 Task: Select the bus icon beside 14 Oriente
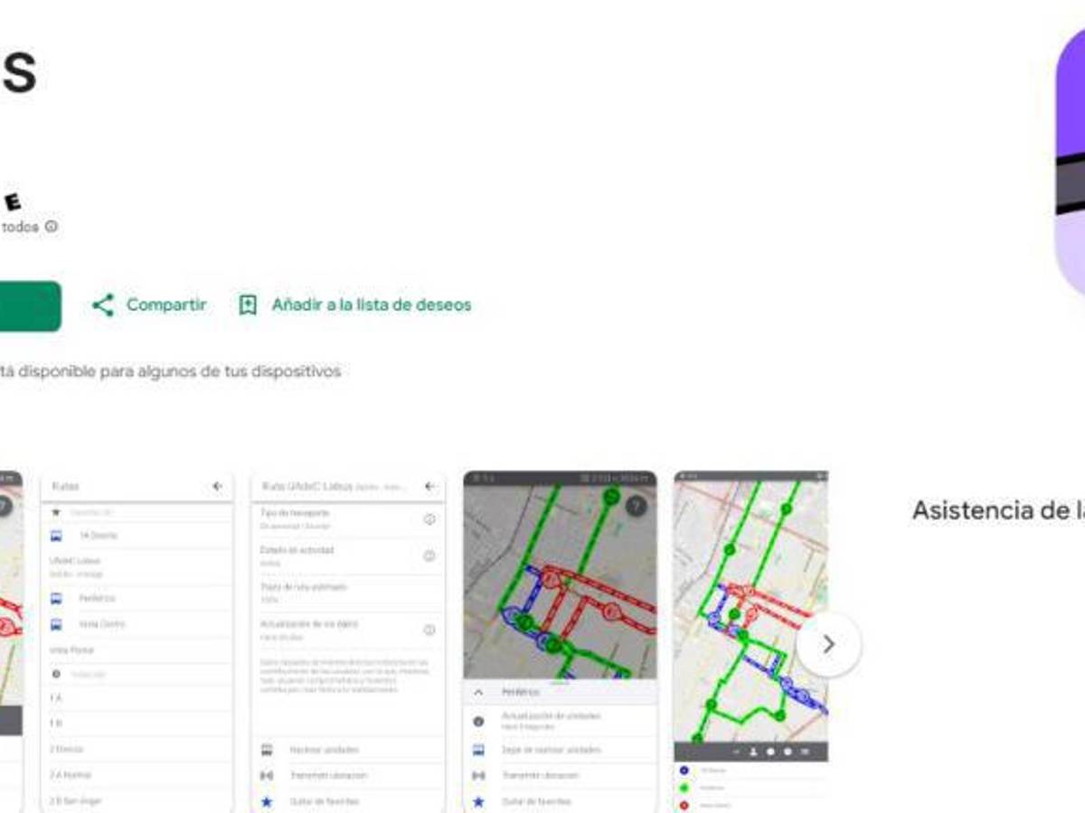point(56,535)
